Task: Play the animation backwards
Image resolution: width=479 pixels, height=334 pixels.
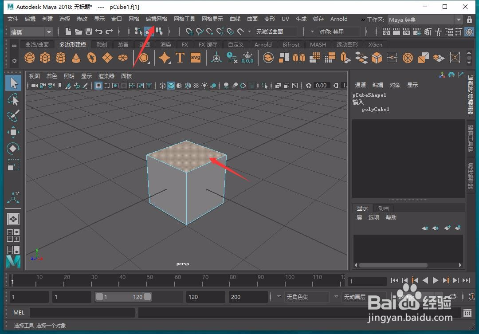Action: pos(425,280)
